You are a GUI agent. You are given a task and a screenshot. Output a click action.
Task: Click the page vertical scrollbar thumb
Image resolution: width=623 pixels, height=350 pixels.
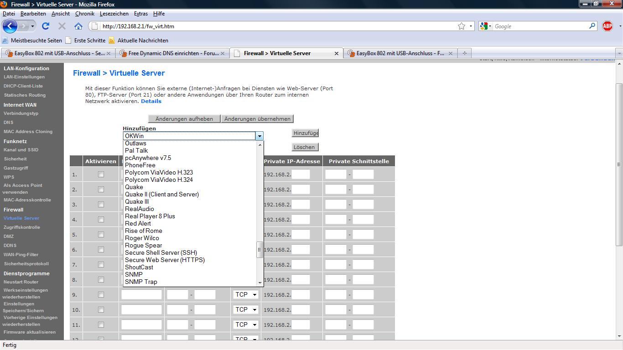tap(619, 164)
